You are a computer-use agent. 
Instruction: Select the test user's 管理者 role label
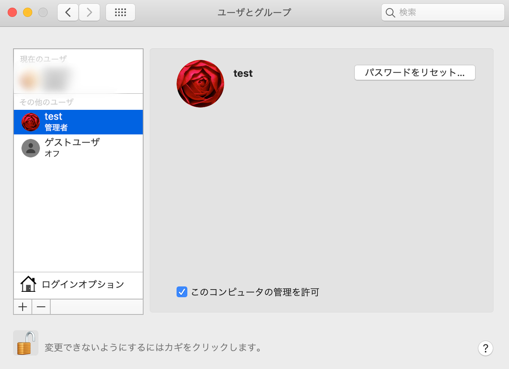tap(56, 128)
